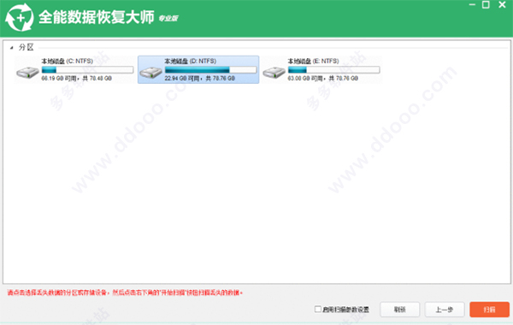Viewport: 513px width, 325px height.
Task: Close the data recovery window
Action: tap(502, 4)
